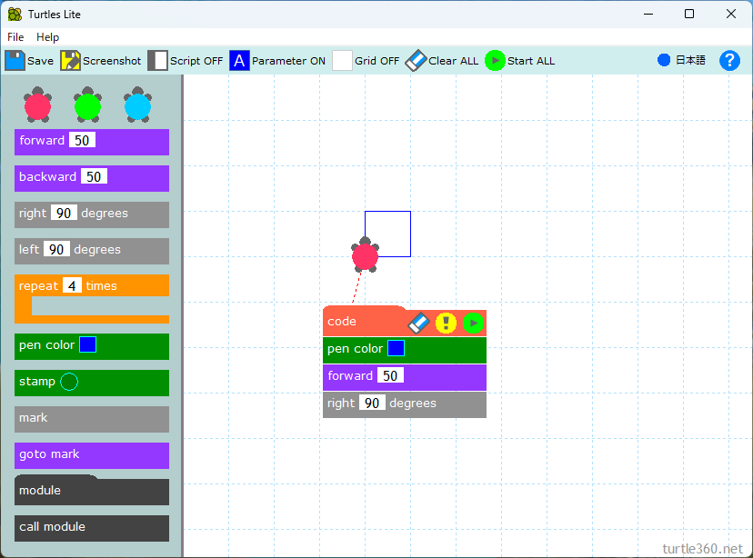
Task: Select the cyan turtle in the palette
Action: pos(137,106)
